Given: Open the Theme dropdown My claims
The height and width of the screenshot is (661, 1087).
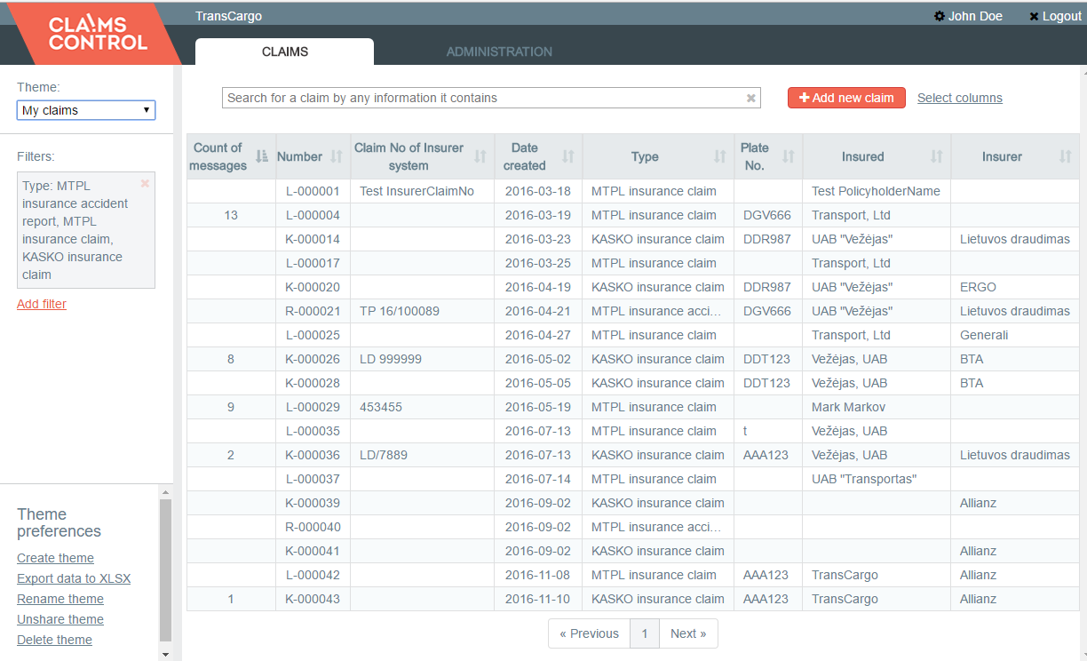Looking at the screenshot, I should (86, 110).
